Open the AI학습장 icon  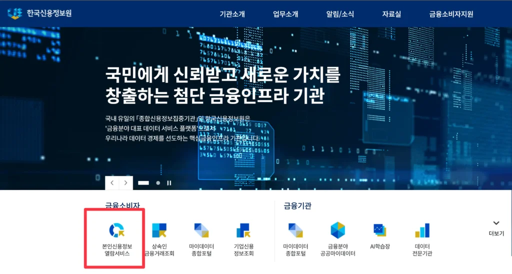[379, 230]
